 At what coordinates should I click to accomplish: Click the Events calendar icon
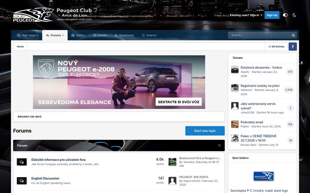pyautogui.click(x=95, y=35)
